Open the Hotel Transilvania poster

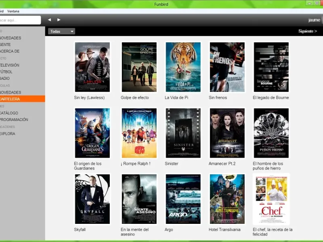click(x=227, y=199)
